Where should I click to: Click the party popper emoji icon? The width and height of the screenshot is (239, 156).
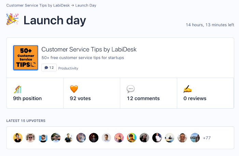[x=12, y=19]
